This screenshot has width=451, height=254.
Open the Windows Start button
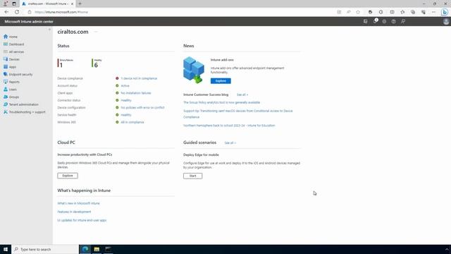coord(6,249)
